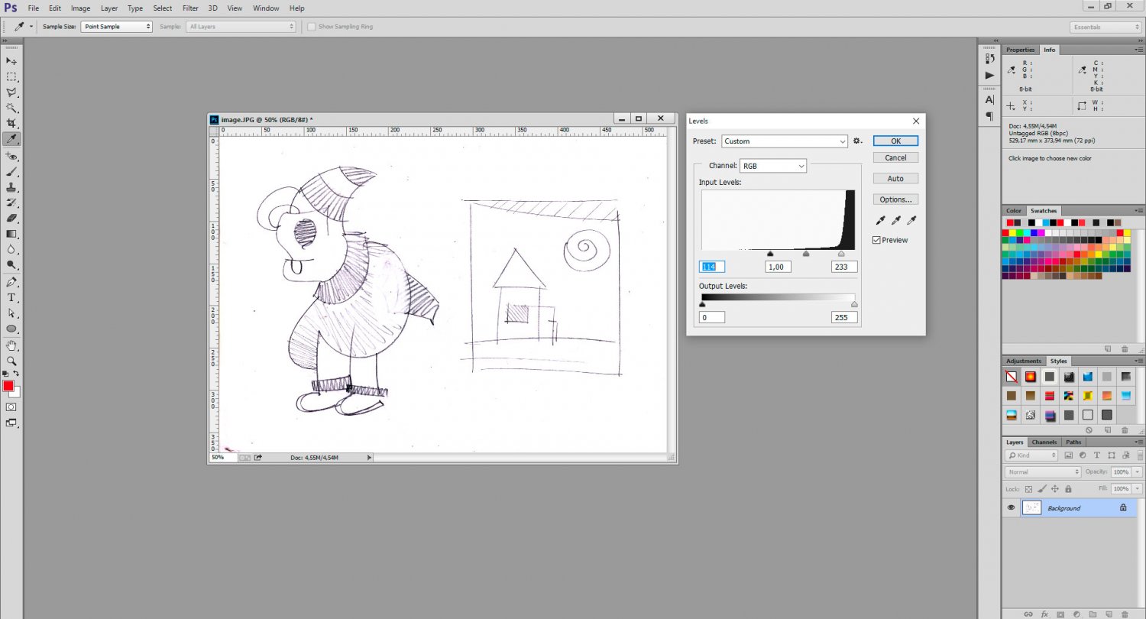The width and height of the screenshot is (1146, 619).
Task: Click the black point eyedropper in Levels
Action: tap(880, 221)
